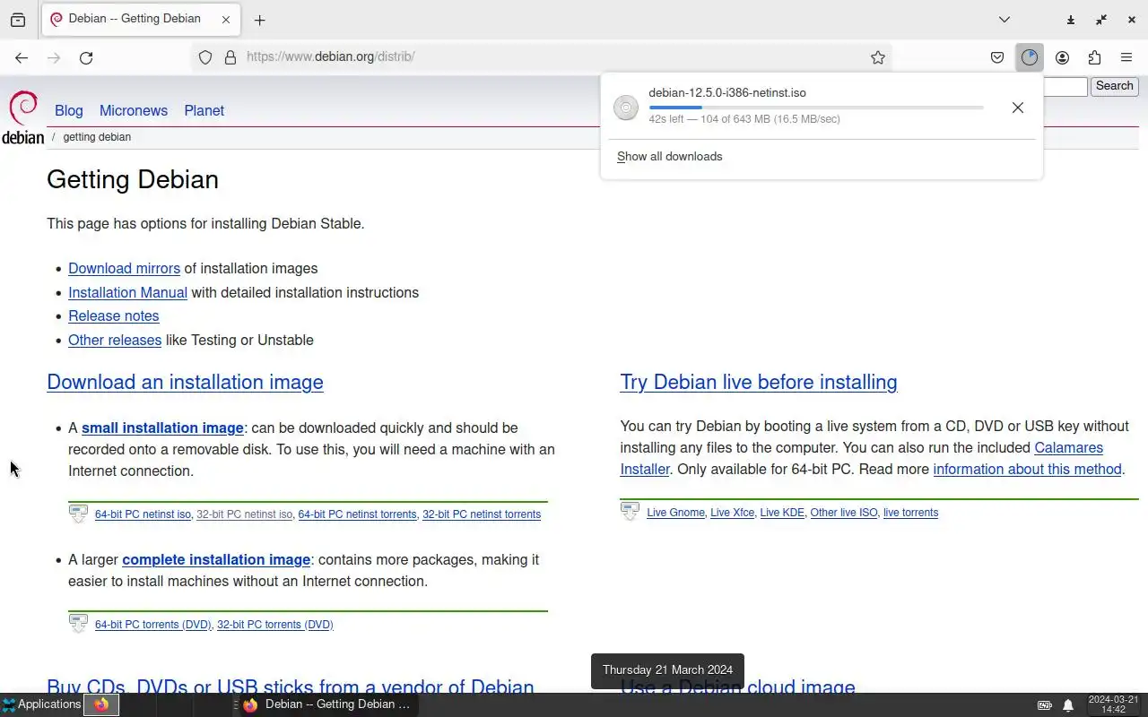
Task: Open 32-bit PC torrents (DVD) link
Action: [x=275, y=625]
